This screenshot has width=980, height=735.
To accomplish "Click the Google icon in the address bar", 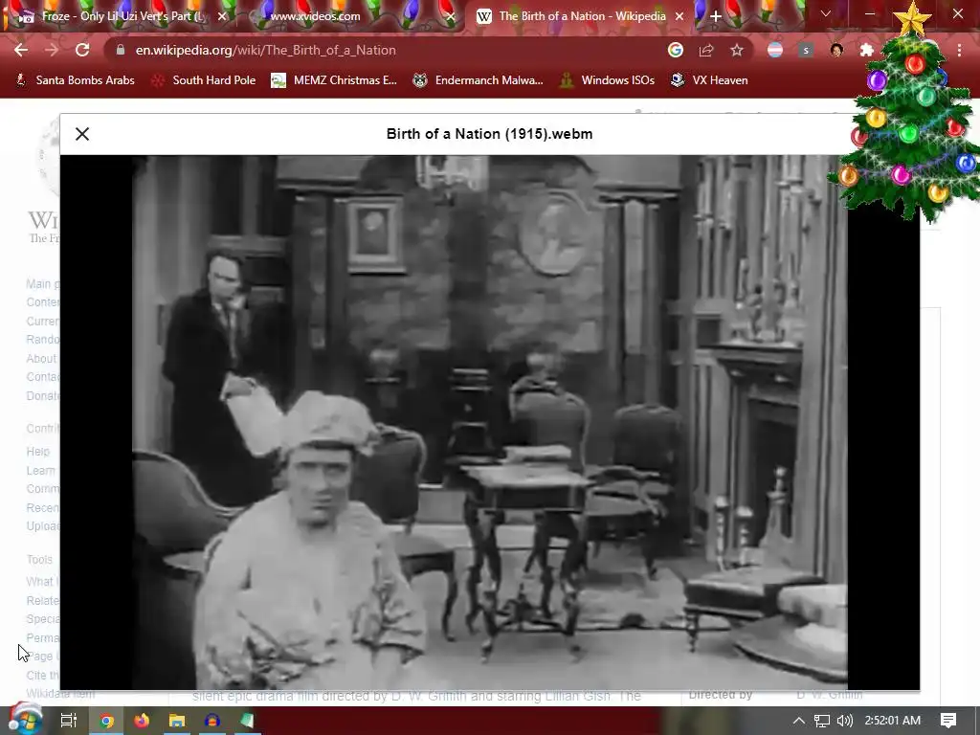I will 675,50.
